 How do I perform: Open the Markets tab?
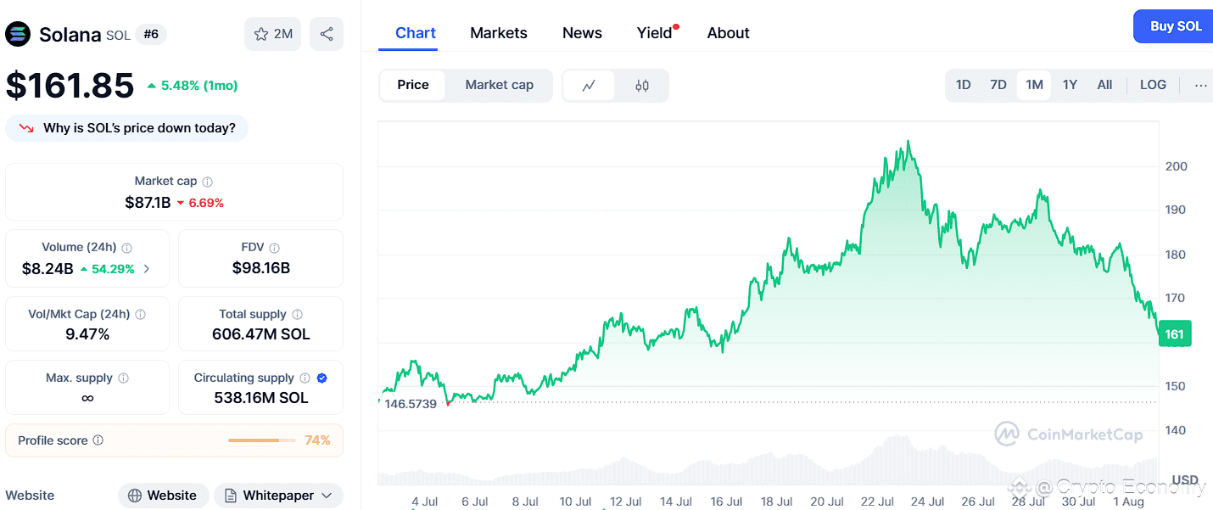coord(499,33)
